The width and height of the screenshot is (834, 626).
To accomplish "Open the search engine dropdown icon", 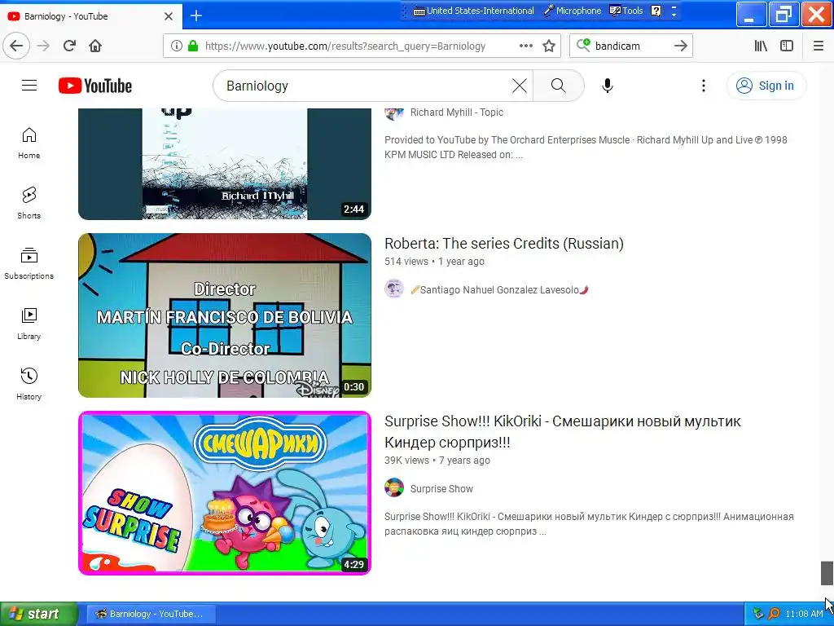I will pos(583,46).
